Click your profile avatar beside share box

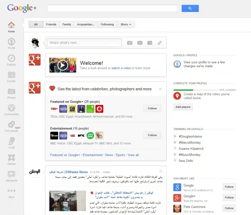click(35, 43)
